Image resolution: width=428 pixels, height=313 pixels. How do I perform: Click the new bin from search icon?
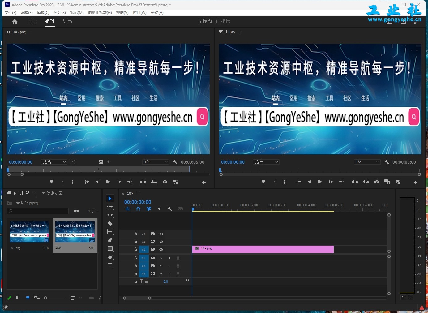(76, 211)
